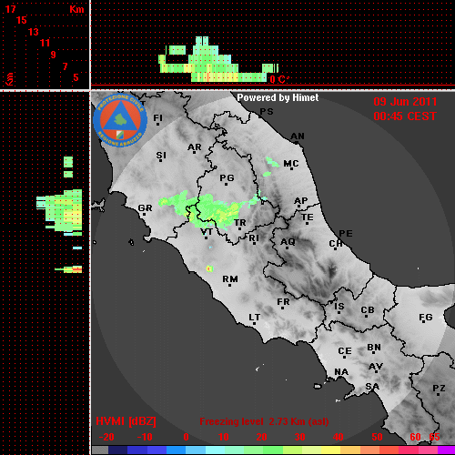Click the '7' height label in the altitude panel

(x=65, y=66)
